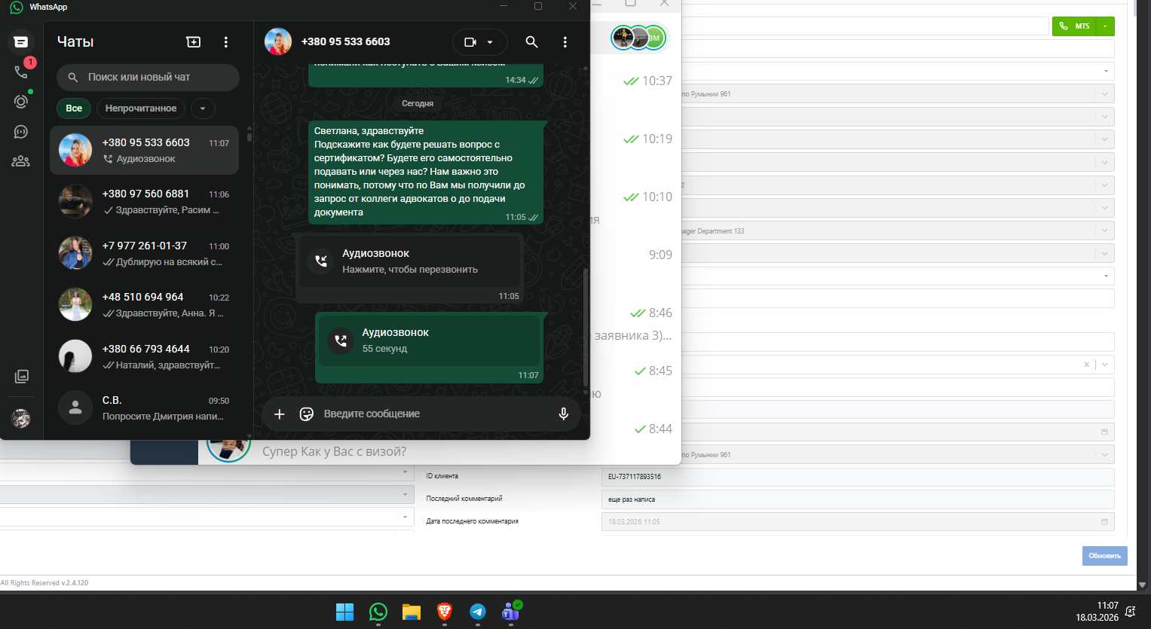The image size is (1151, 629).
Task: Record a voice message with the microphone
Action: pos(563,414)
